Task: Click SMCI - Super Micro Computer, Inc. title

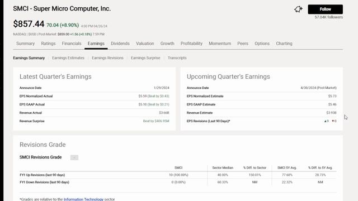Action: 62,9
